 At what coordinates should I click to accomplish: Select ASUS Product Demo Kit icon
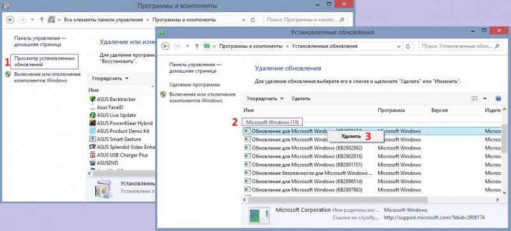tap(92, 131)
